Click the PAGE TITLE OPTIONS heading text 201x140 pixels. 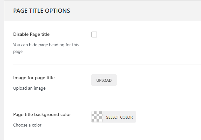(x=42, y=11)
